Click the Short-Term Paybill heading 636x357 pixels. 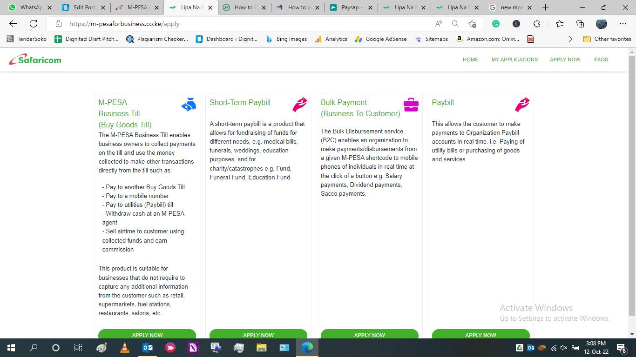240,102
